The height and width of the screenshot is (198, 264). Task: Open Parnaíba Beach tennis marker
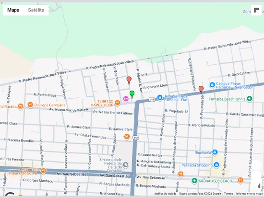click(249, 99)
